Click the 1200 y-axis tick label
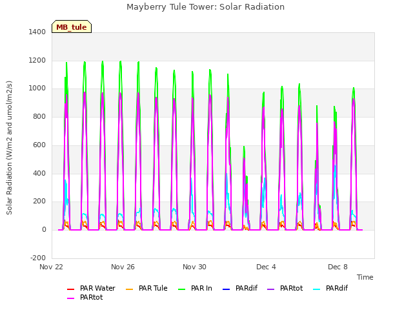Screen dimensions: 413x310 click(x=37, y=60)
